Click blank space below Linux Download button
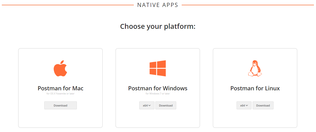Image resolution: width=316 pixels, height=132 pixels. 255,118
